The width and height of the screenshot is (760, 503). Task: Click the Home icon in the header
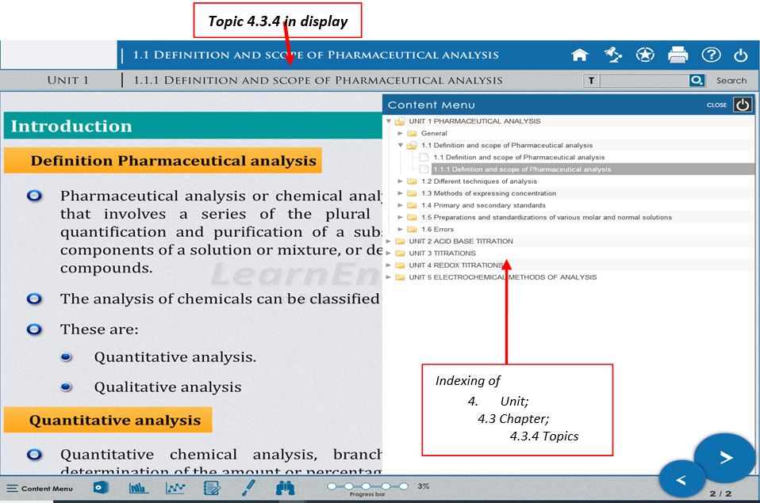(580, 55)
